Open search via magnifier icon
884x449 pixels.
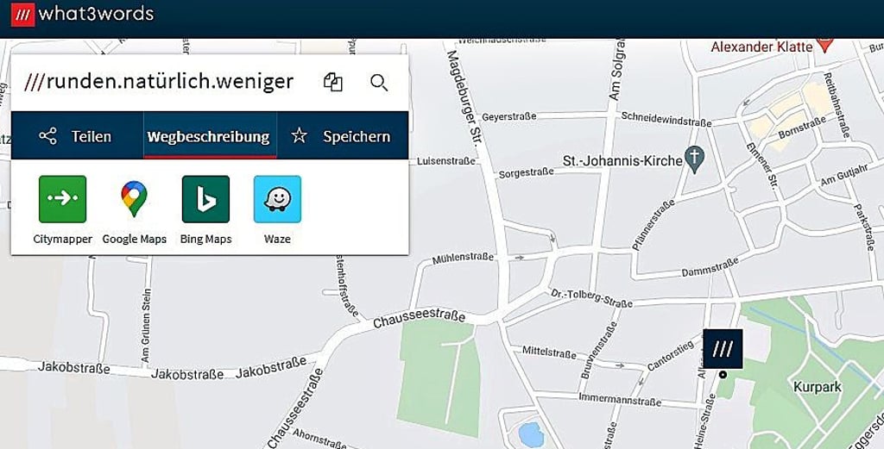click(x=379, y=83)
